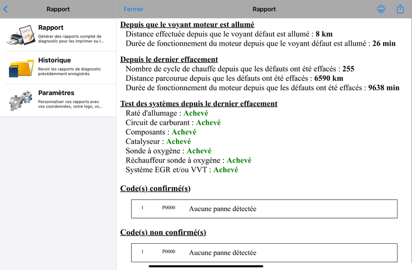
Task: Click the 'Code(s) non confirmé(s)' heading
Action: [163, 232]
